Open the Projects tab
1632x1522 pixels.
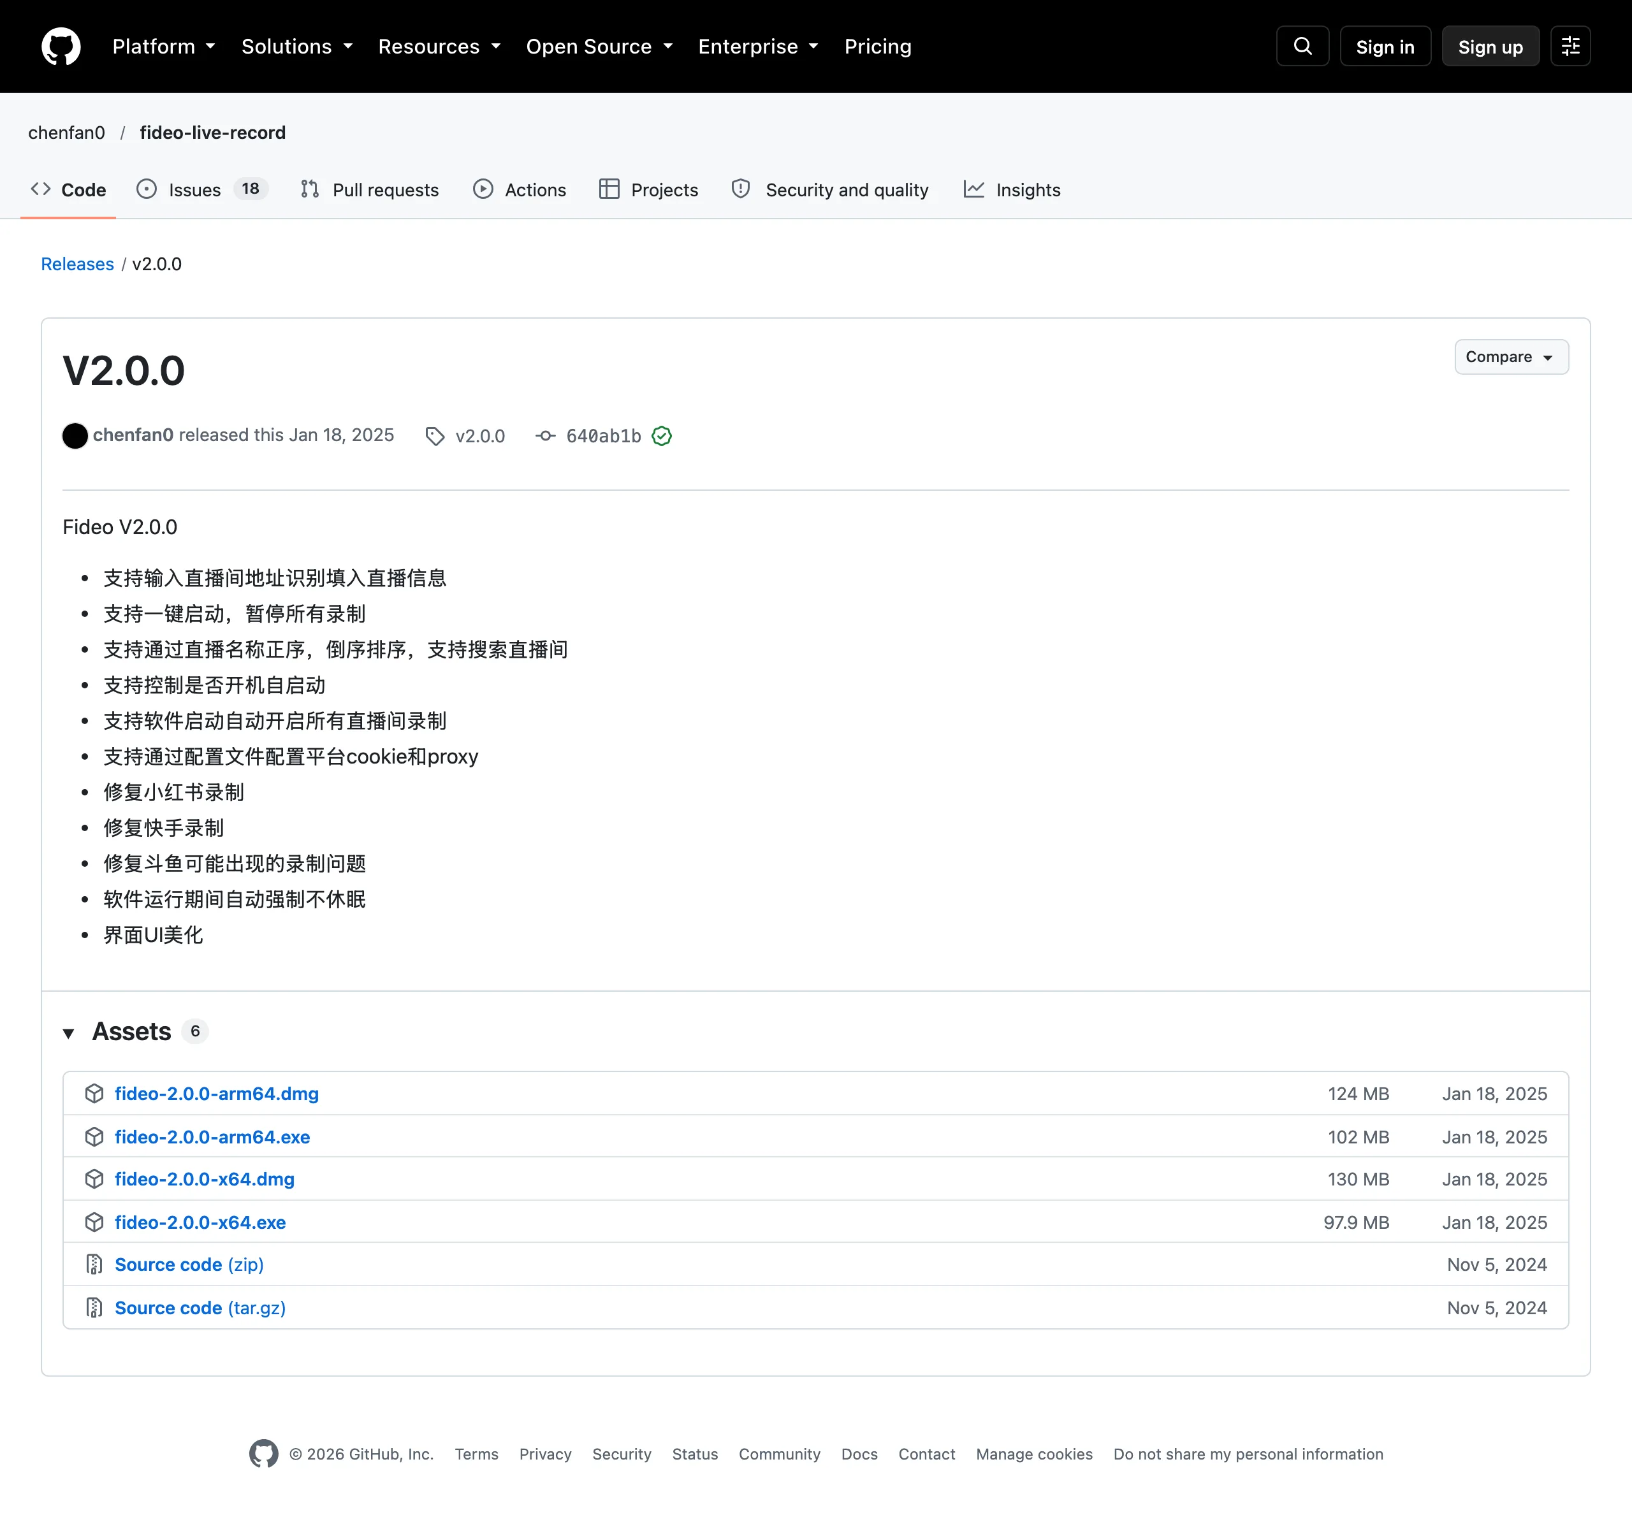pyautogui.click(x=648, y=190)
